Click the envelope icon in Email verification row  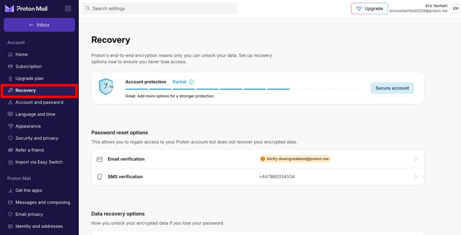coord(99,159)
